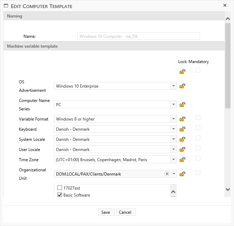Toggle lock icon for Computer Name Series

[183, 104]
